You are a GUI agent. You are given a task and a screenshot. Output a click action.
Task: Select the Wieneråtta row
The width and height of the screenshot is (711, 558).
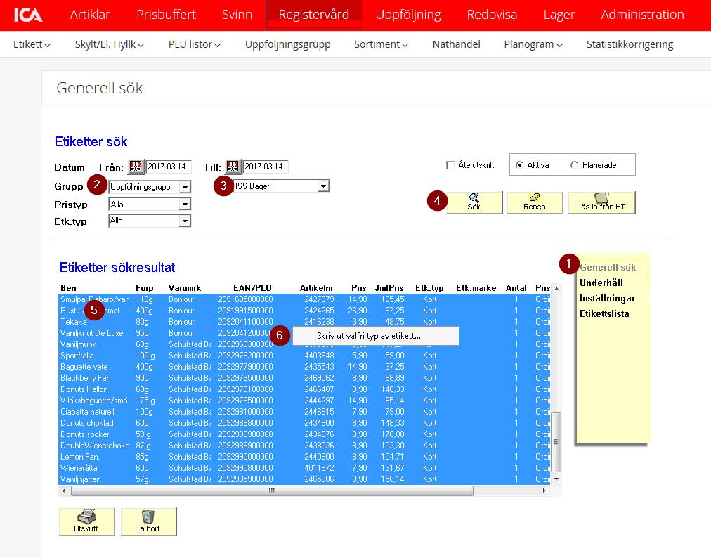coord(304,468)
